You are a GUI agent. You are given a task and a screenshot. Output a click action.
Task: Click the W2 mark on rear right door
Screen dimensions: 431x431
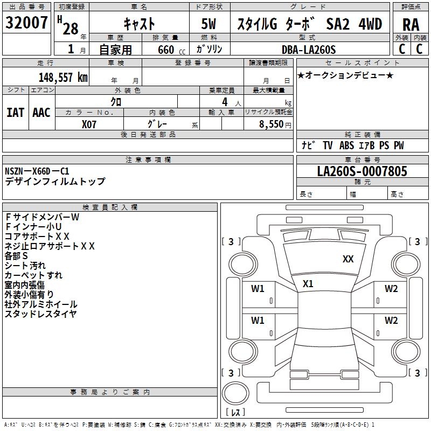point(391,321)
